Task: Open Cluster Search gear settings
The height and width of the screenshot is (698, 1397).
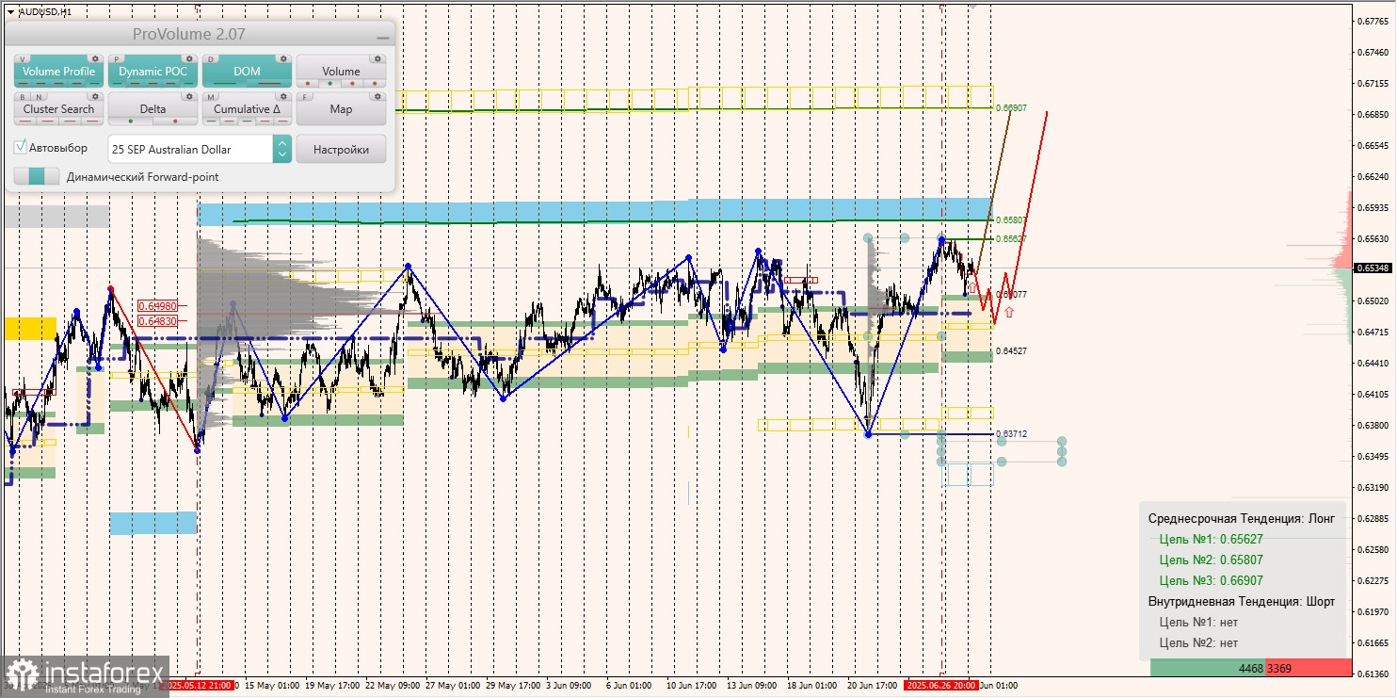Action: click(x=94, y=96)
